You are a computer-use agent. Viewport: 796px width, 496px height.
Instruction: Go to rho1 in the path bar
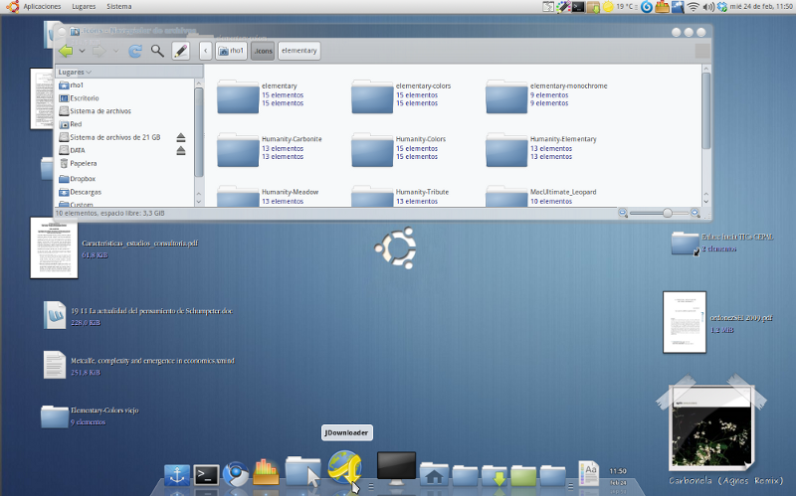(x=232, y=51)
